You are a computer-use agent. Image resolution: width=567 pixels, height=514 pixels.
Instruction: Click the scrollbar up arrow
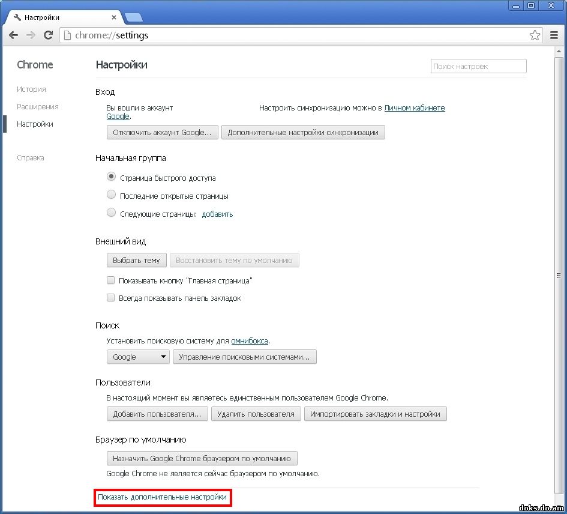[x=559, y=52]
